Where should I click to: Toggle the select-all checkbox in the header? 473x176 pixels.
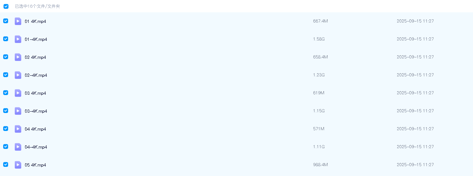click(6, 6)
